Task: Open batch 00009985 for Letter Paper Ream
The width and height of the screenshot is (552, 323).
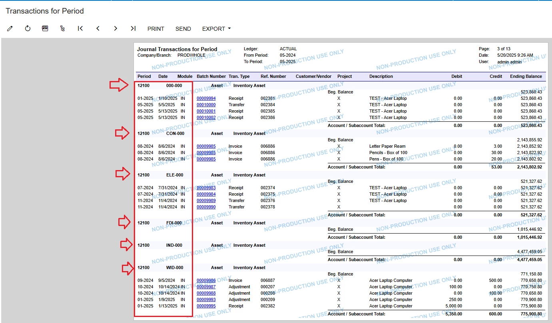Action: click(206, 146)
